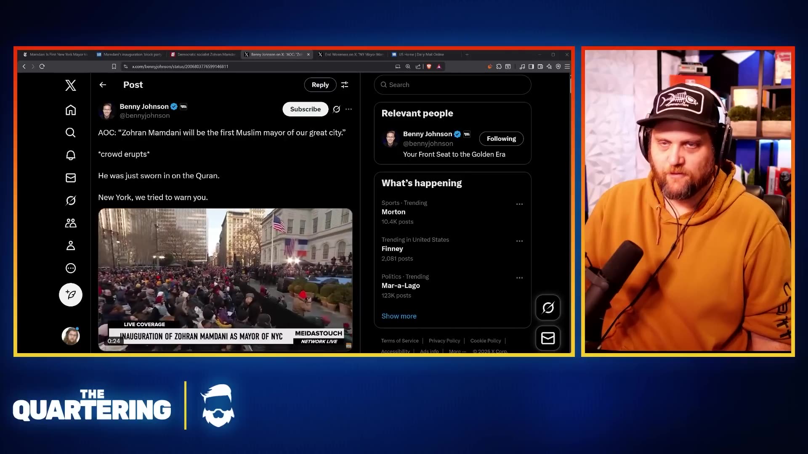Open the Home icon in X sidebar
This screenshot has height=454, width=808.
point(71,110)
